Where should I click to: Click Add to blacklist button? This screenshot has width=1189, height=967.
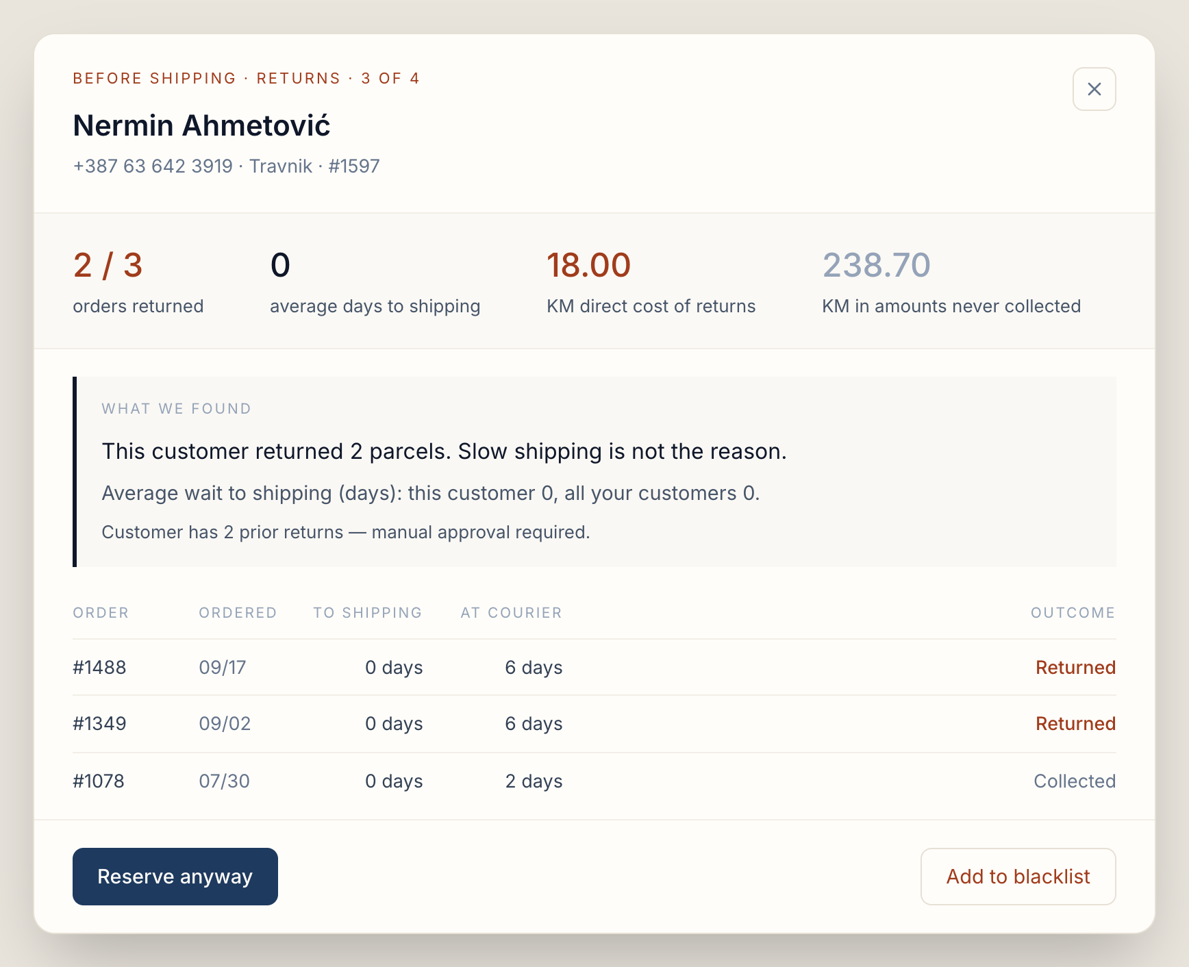pyautogui.click(x=1018, y=877)
